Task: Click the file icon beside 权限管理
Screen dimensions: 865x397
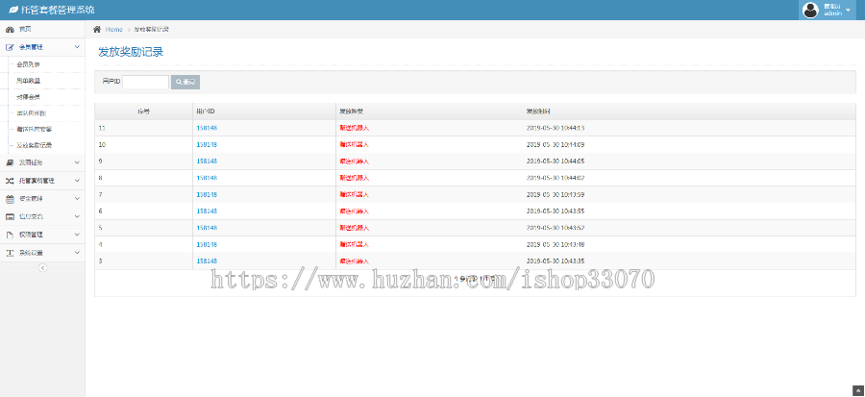Action: (10, 235)
